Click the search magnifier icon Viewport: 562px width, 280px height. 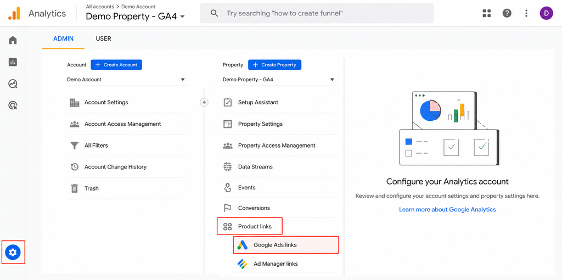214,14
